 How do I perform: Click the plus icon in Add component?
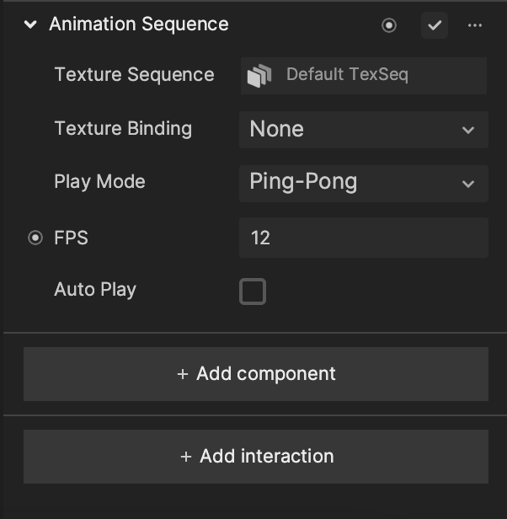pos(183,374)
